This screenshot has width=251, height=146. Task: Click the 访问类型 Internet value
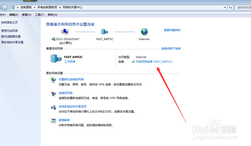(141, 57)
